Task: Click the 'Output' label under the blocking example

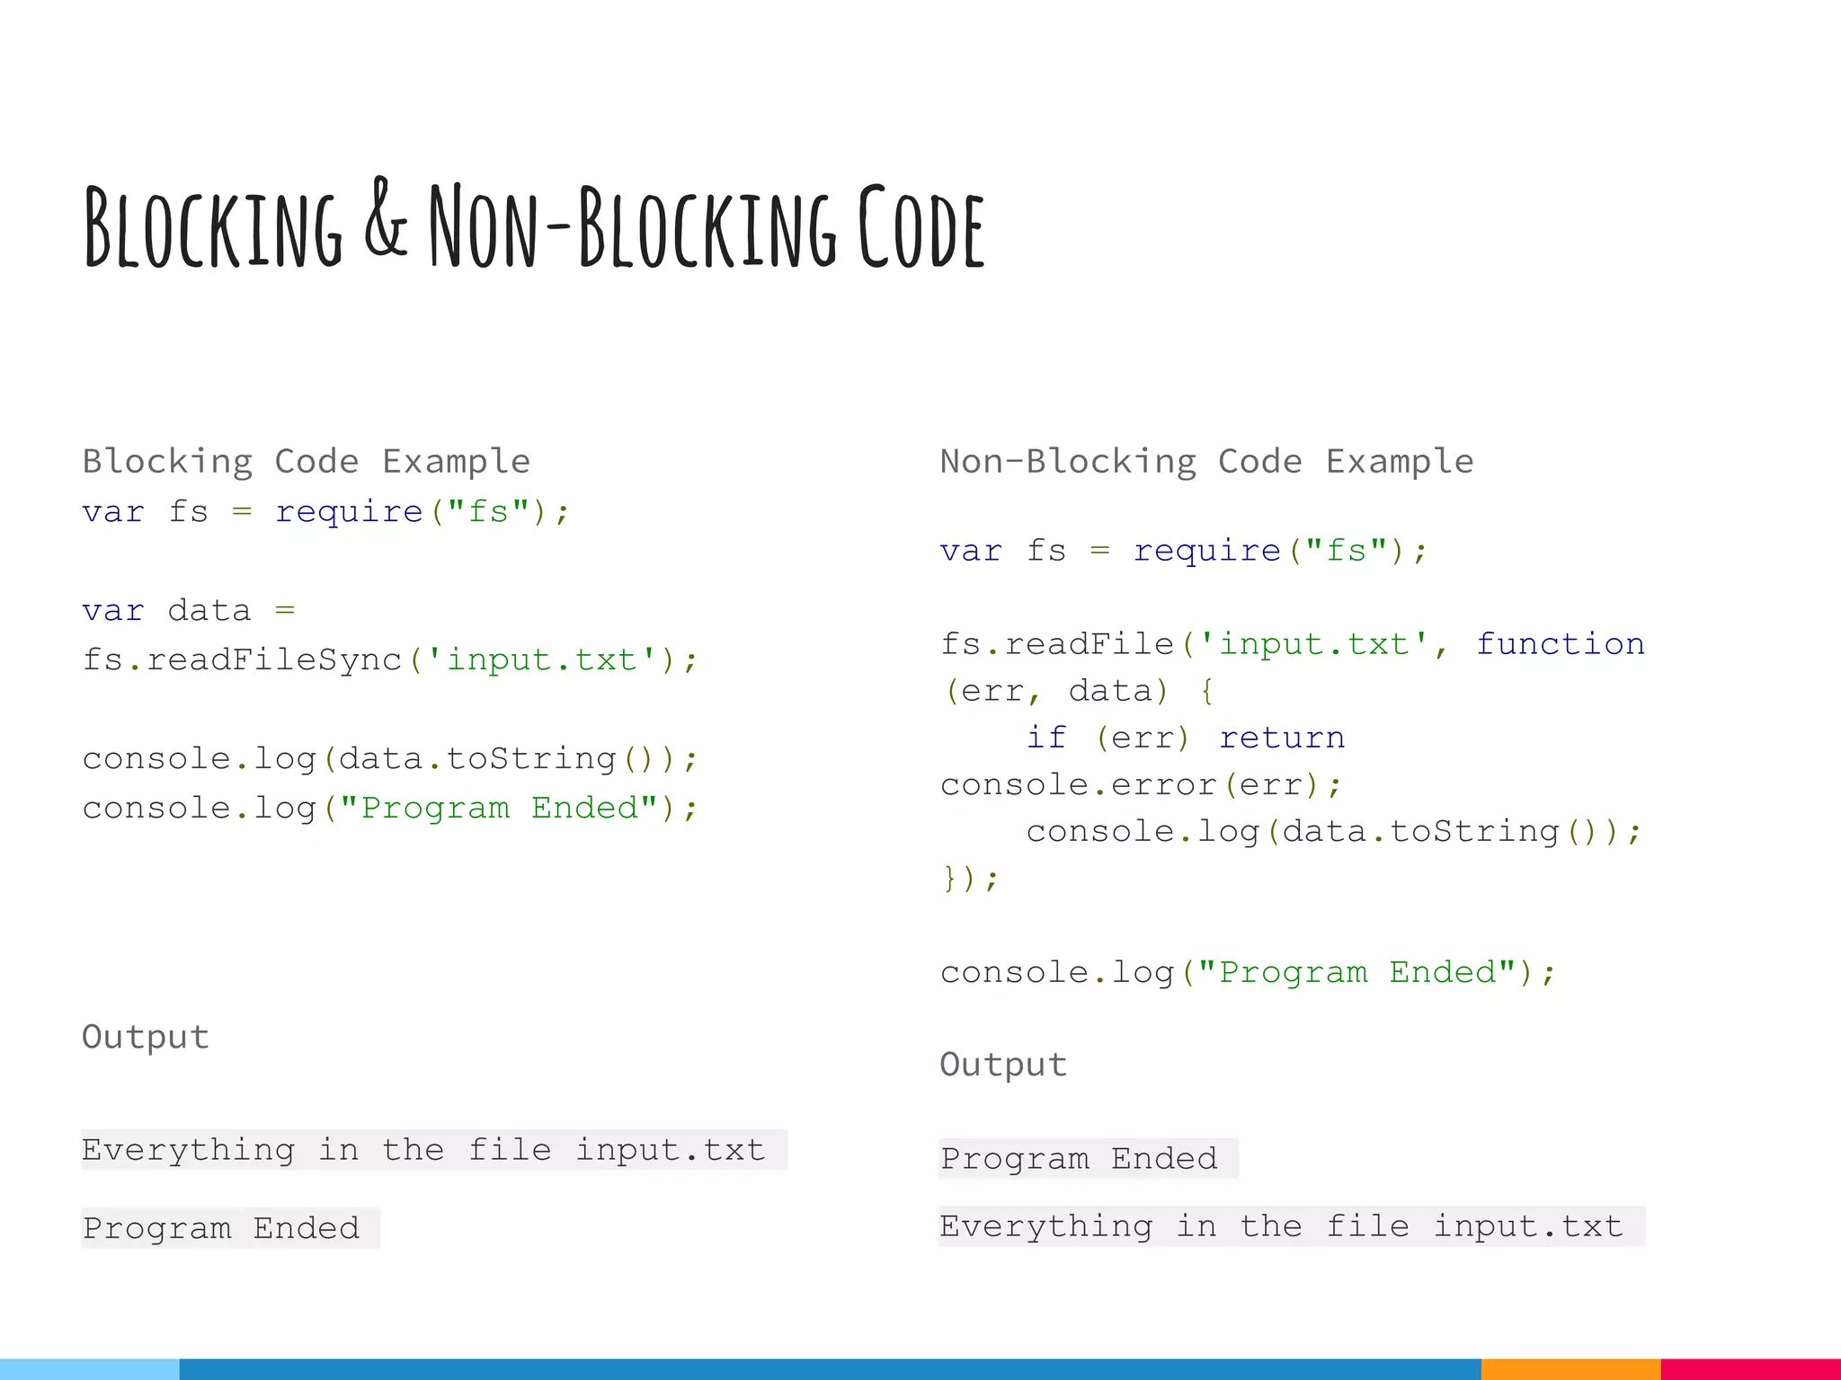Action: click(146, 1038)
